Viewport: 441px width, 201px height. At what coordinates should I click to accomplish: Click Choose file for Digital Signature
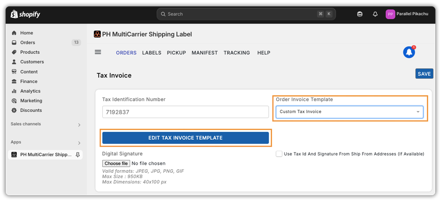pos(116,164)
